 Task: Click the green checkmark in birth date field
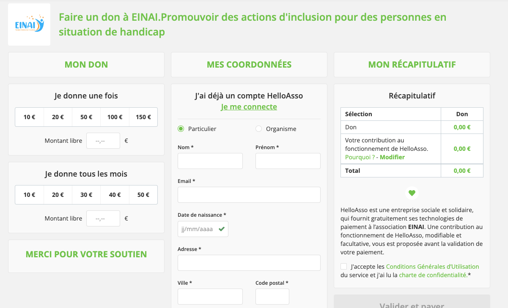[221, 229]
